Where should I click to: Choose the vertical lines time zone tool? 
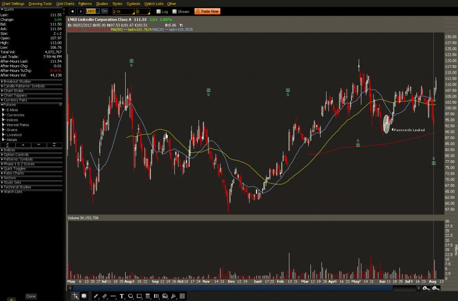point(156,296)
